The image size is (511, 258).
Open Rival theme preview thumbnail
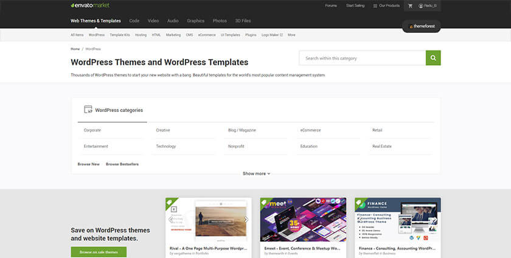click(x=209, y=220)
